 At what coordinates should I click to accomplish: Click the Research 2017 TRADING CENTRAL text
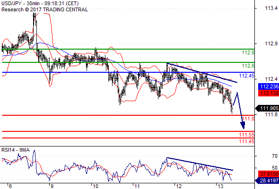coord(44,9)
